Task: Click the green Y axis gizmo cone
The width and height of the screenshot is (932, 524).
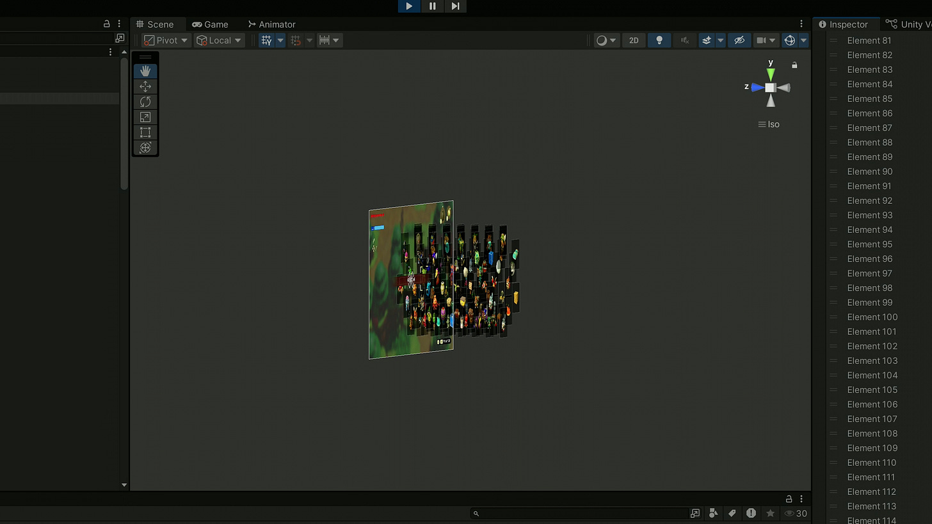Action: (771, 75)
